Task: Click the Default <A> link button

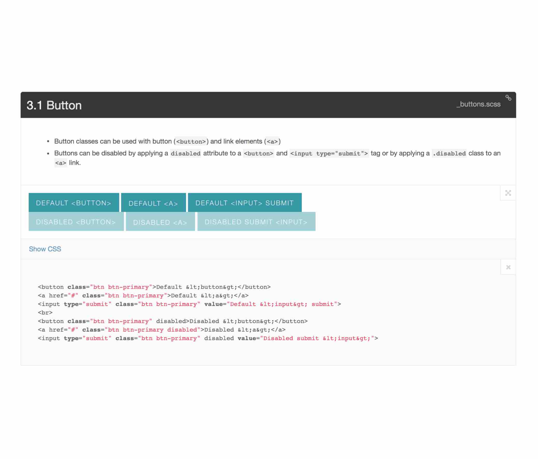Action: 153,203
